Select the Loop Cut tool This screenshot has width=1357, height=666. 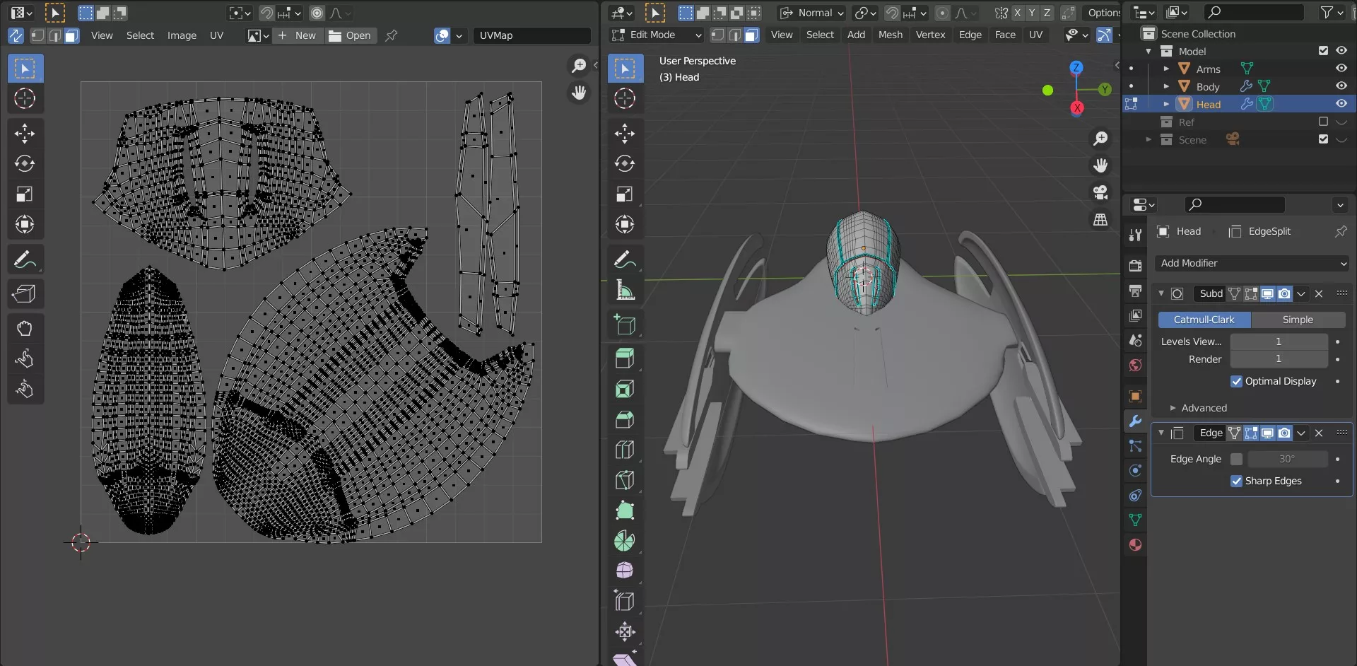(625, 450)
